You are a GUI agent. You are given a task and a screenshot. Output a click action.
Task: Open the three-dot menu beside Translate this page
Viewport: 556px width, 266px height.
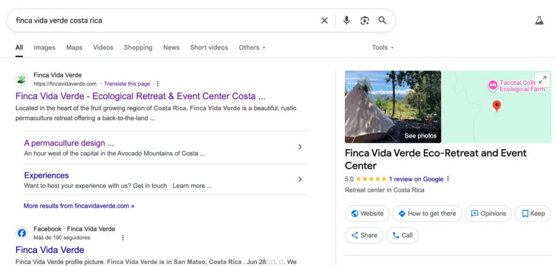(x=158, y=84)
